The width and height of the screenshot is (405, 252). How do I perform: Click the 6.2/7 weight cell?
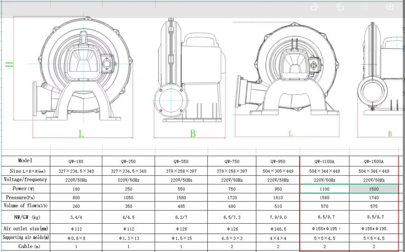click(181, 217)
